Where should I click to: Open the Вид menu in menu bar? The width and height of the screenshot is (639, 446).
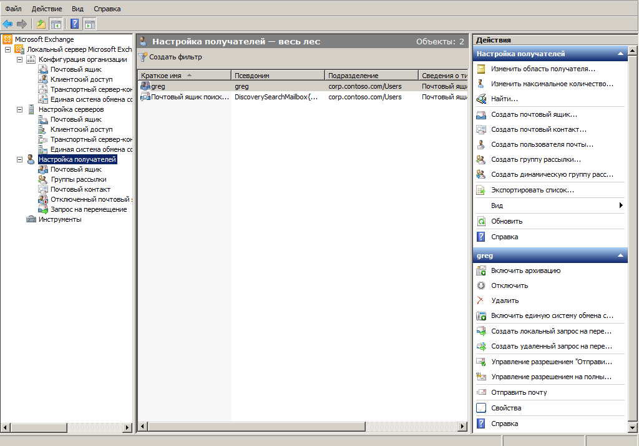pos(77,9)
